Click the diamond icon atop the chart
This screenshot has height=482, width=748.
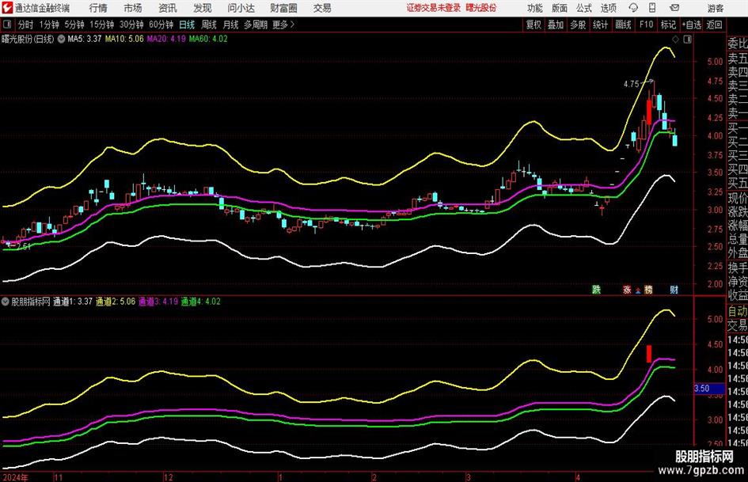(x=675, y=39)
